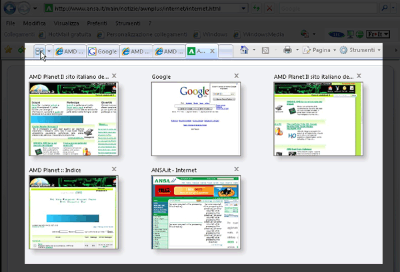The height and width of the screenshot is (272, 400).
Task: Open the WindowsMedia link
Action: 259,34
